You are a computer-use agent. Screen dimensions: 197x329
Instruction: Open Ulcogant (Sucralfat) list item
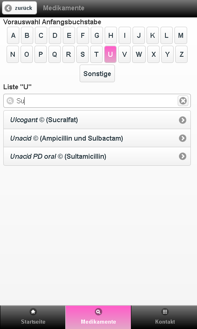click(97, 120)
